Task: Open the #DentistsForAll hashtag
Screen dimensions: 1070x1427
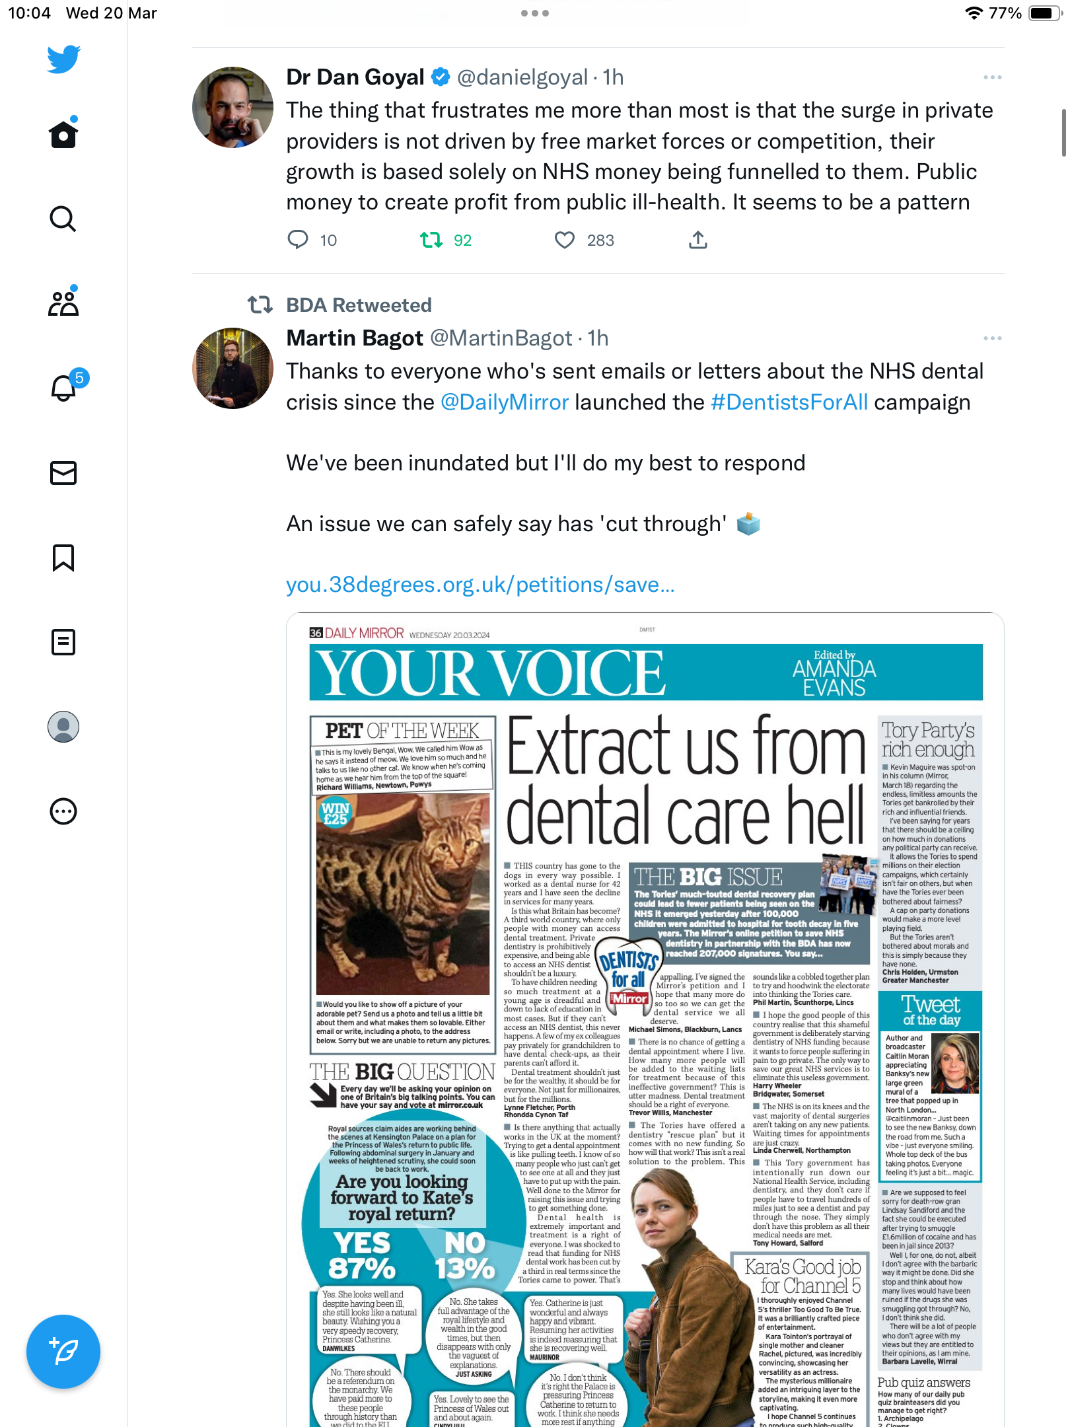Action: (x=789, y=402)
